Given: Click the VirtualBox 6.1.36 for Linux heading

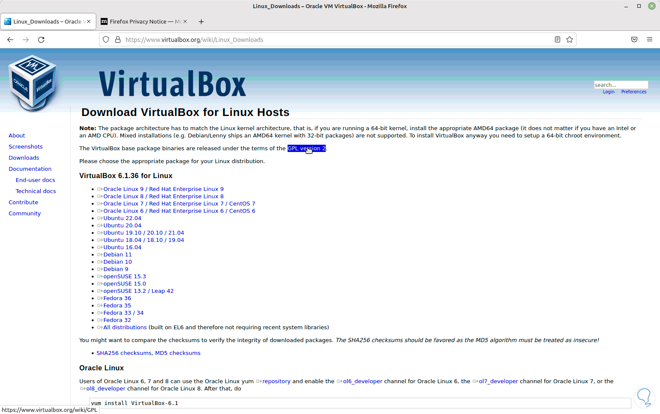Looking at the screenshot, I should click(126, 176).
